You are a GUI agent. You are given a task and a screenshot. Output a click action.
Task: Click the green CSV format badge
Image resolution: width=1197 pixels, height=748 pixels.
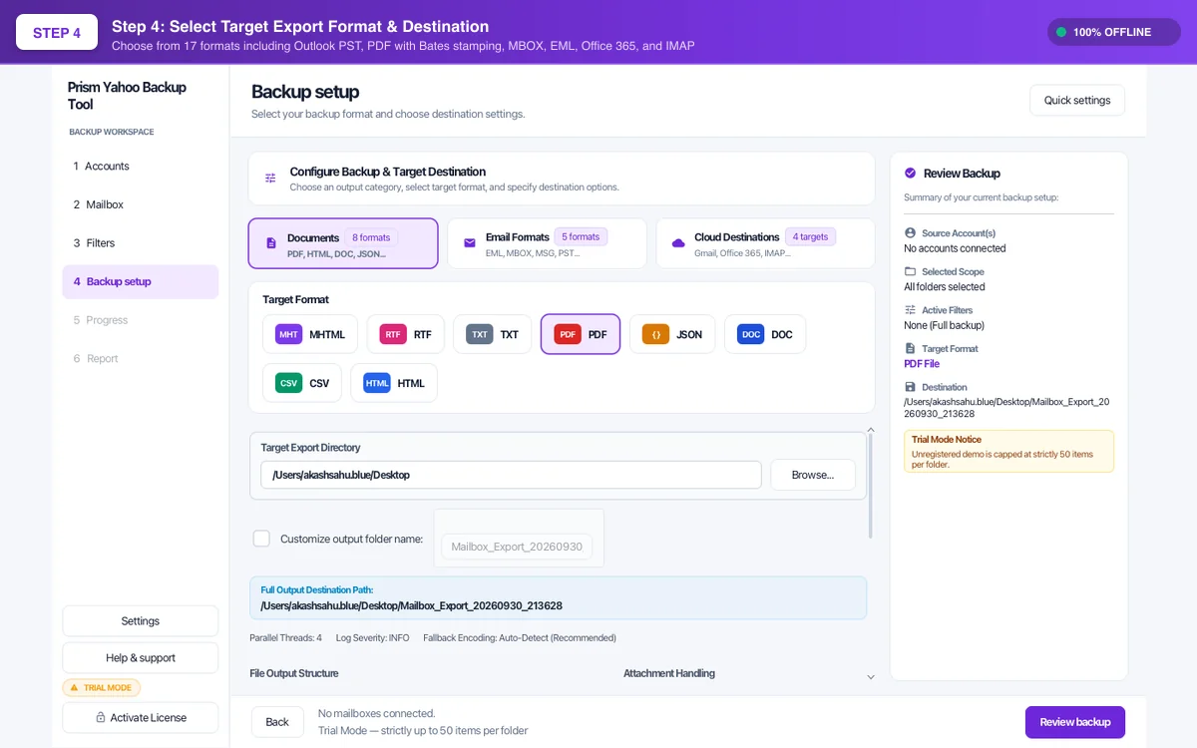(x=288, y=383)
